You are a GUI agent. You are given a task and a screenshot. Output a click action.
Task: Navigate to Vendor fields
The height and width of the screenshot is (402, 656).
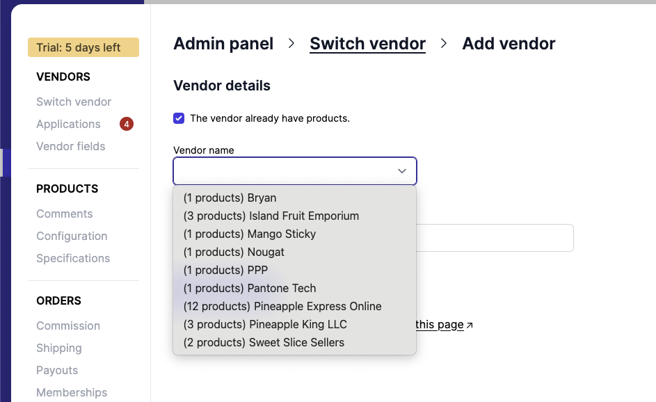(70, 146)
